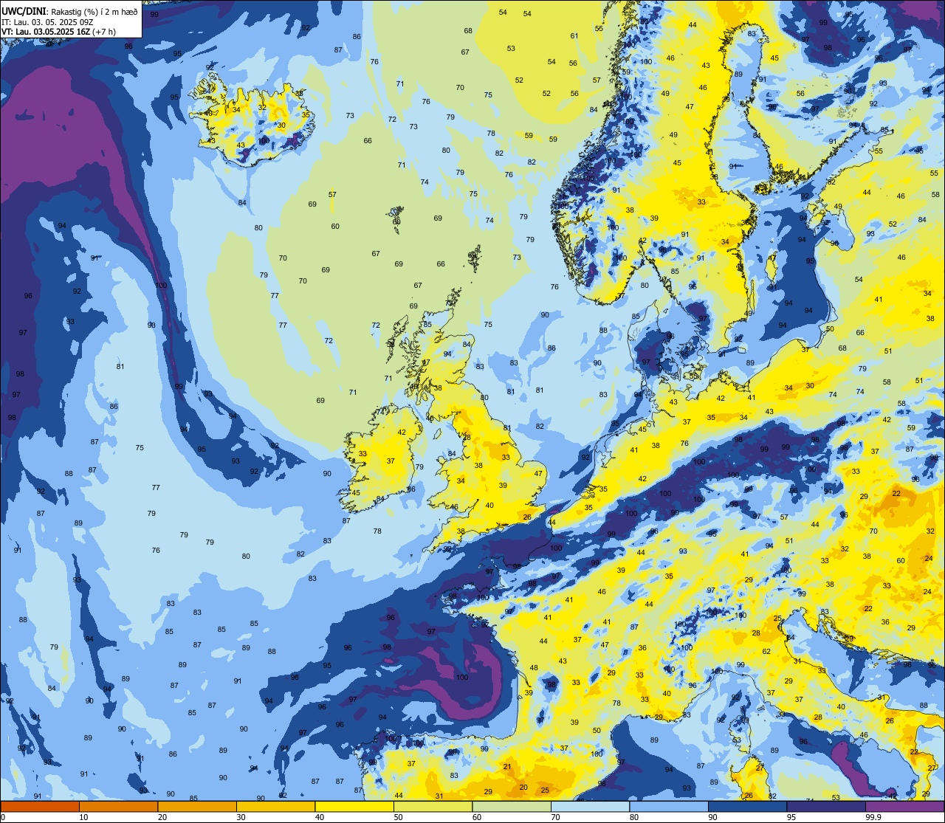Click the '95' color bar tick label
Image resolution: width=945 pixels, height=823 pixels.
click(x=791, y=817)
